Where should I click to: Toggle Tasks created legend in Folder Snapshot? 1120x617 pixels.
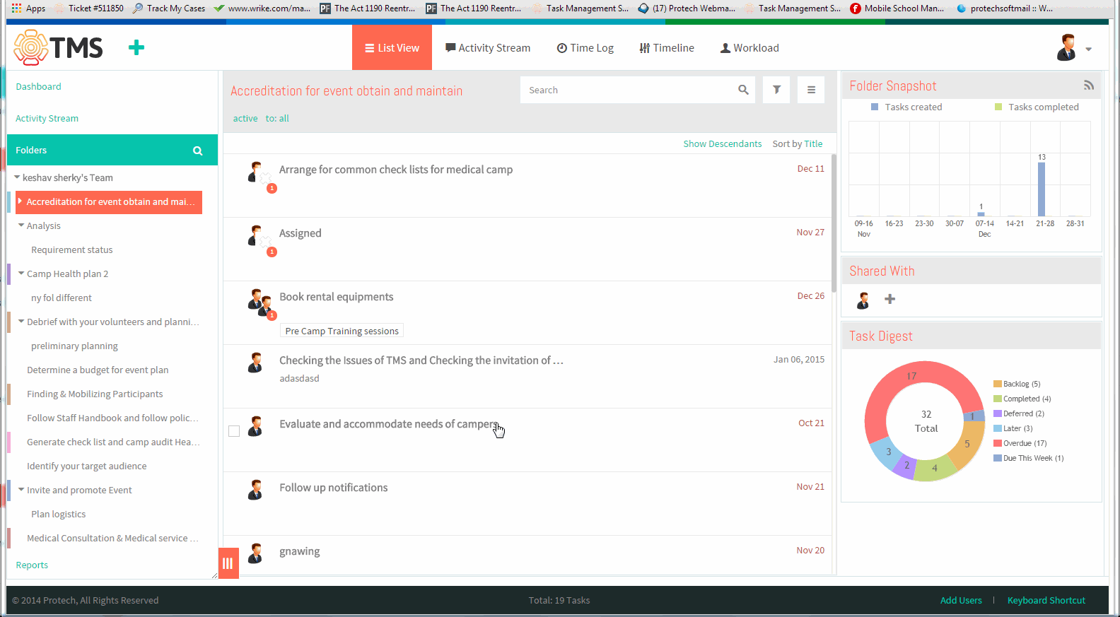[x=906, y=107]
